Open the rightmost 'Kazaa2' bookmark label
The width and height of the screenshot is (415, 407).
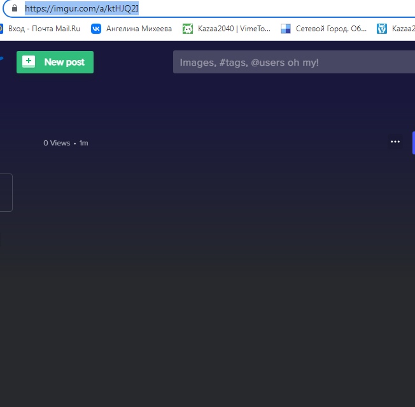403,28
